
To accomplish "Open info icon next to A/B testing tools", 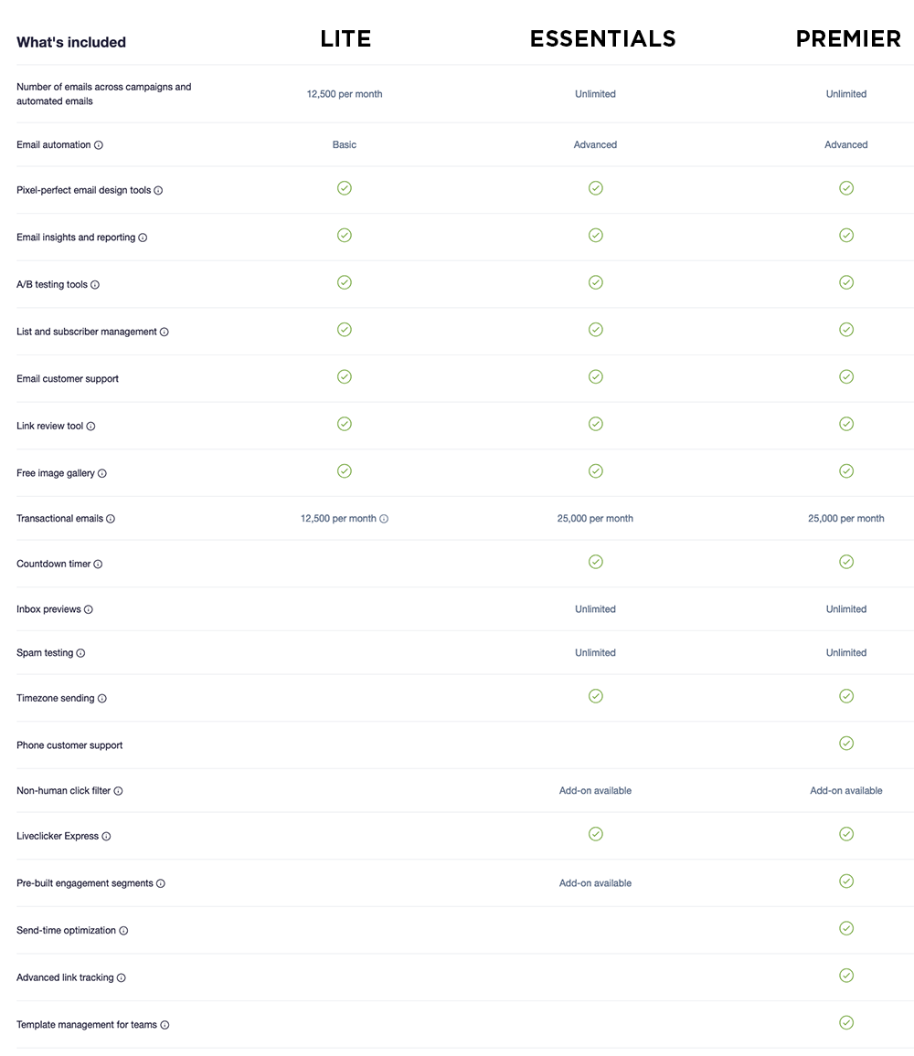I will point(95,285).
